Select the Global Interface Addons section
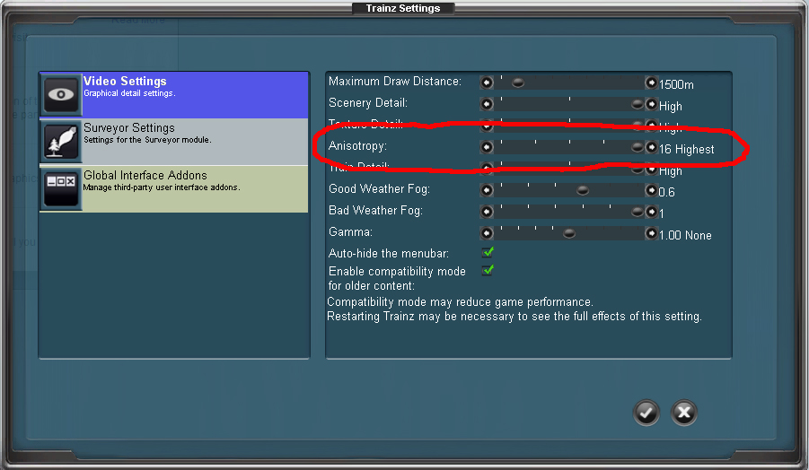Viewport: 809px width, 470px height. coord(193,189)
